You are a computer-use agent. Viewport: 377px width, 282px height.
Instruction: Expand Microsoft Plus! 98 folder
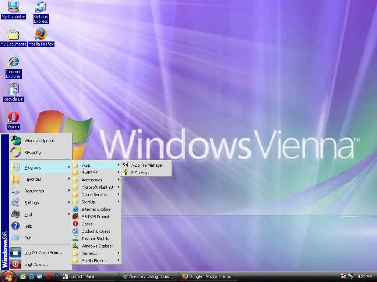tap(96, 187)
